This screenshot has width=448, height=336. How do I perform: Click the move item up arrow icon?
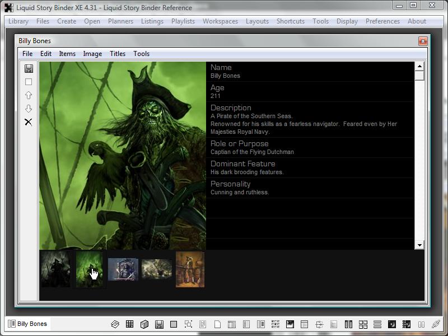click(29, 95)
